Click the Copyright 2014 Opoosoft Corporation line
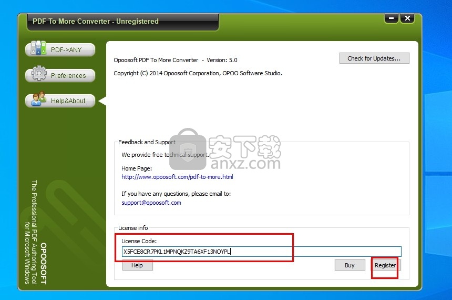 [198, 73]
